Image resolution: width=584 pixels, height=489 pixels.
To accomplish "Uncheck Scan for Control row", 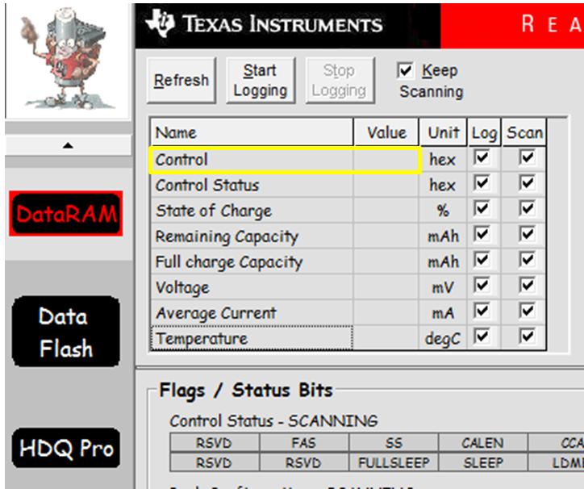I will click(x=527, y=157).
